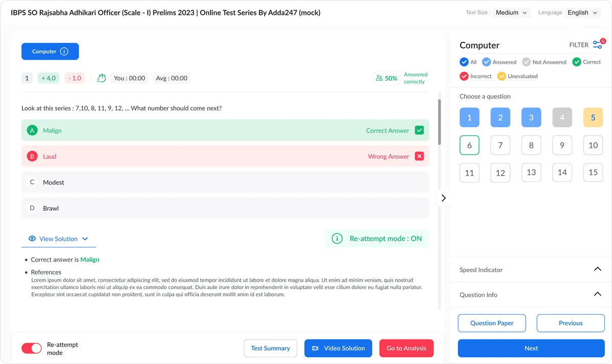Toggle the Correct filter checkbox
Image resolution: width=612 pixels, height=364 pixels.
tap(577, 62)
